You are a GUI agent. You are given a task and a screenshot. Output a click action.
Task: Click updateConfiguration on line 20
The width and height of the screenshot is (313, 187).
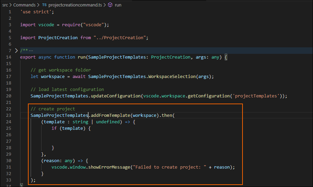click(116, 96)
